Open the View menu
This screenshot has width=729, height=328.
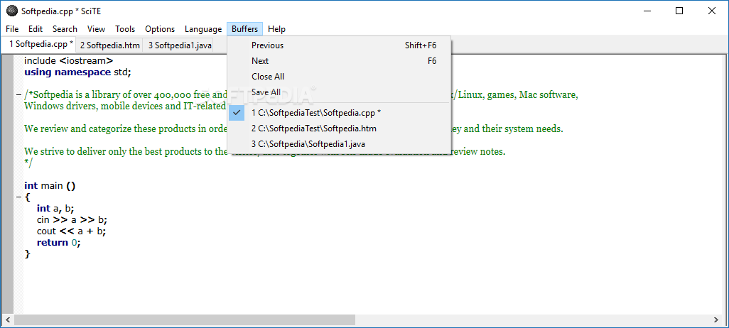96,29
